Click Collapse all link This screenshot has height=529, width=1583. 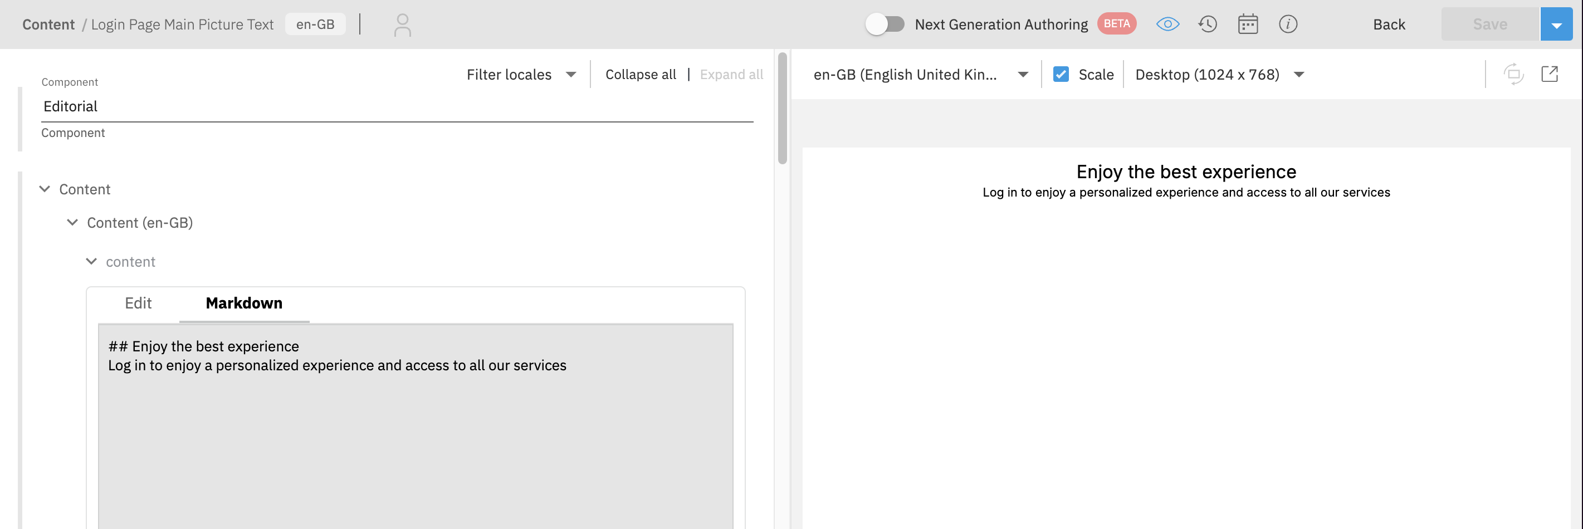click(x=641, y=75)
